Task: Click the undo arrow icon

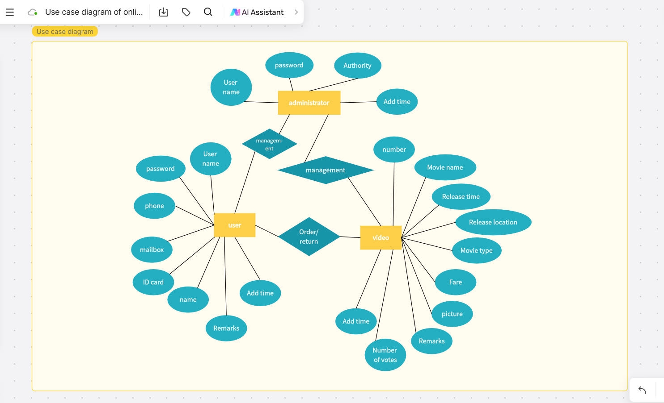Action: 642,390
